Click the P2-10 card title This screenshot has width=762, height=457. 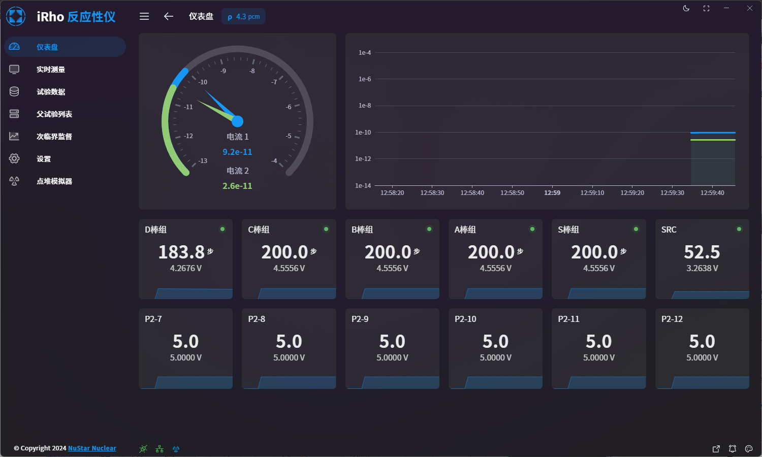pyautogui.click(x=465, y=319)
